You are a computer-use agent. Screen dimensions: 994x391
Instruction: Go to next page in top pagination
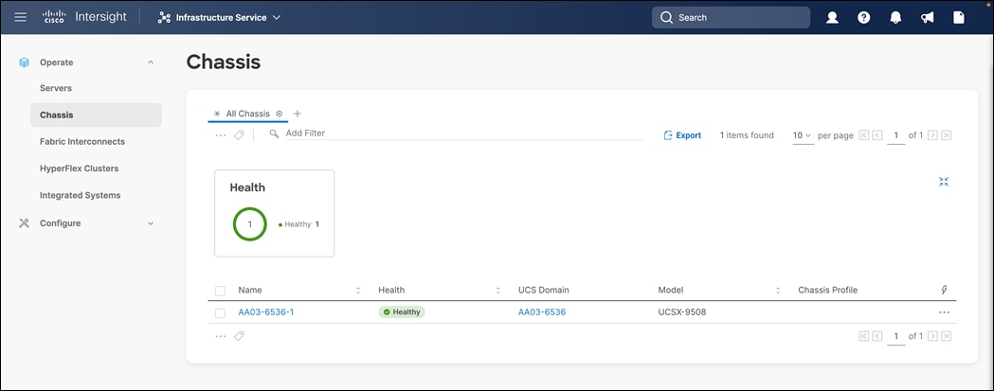[932, 135]
